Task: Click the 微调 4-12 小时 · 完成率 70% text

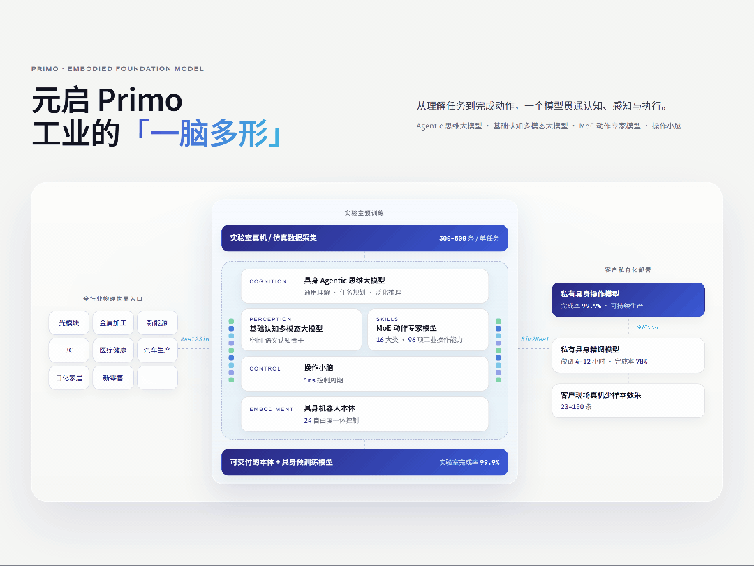Action: 604,361
